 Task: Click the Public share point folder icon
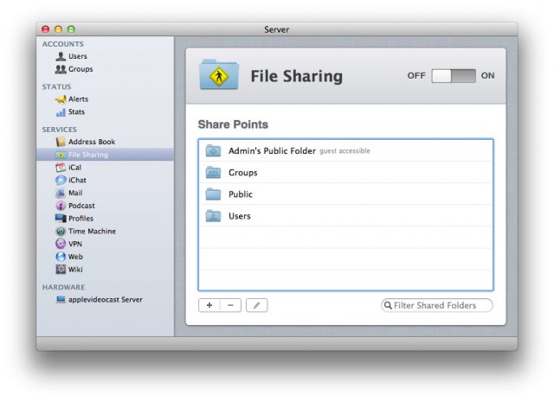(214, 194)
